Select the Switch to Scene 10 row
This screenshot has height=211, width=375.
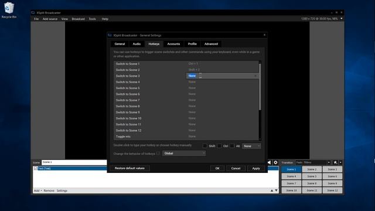[x=186, y=118]
